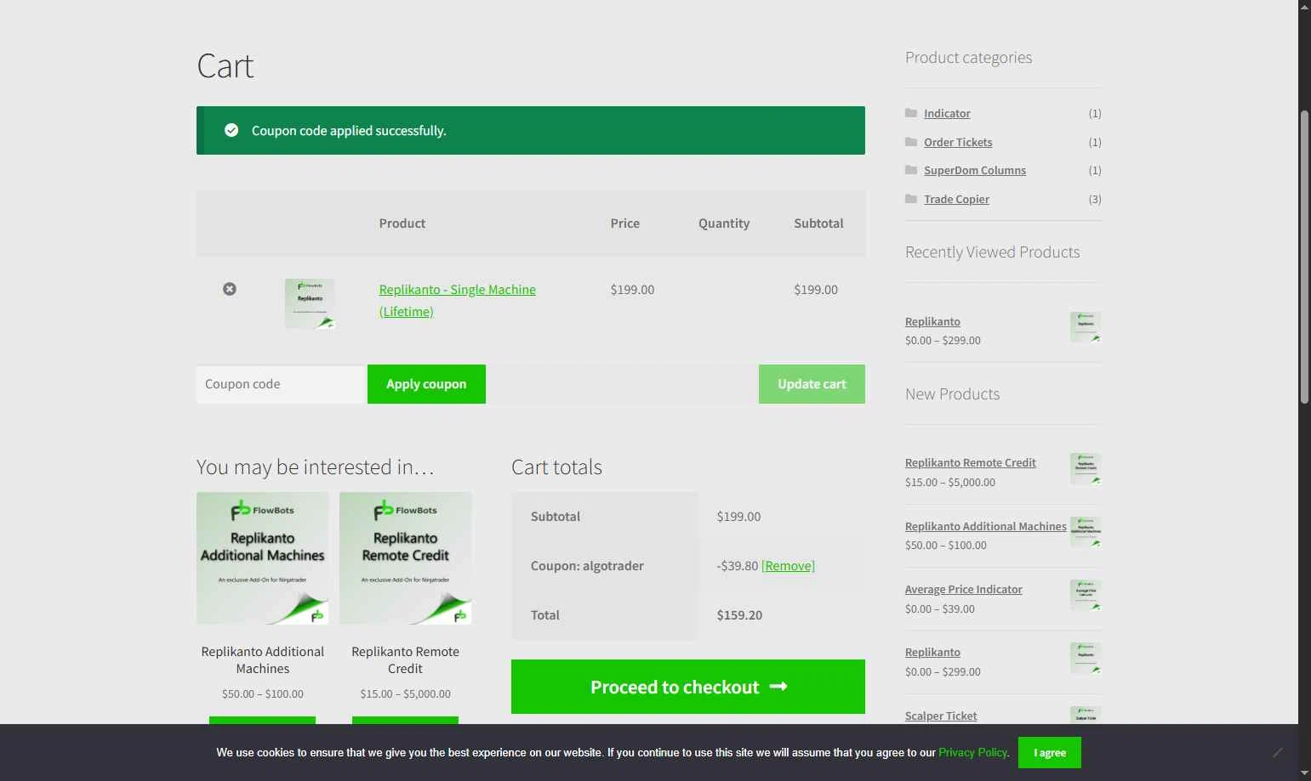The height and width of the screenshot is (781, 1311).
Task: Open the Indicator product category
Action: pyautogui.click(x=947, y=113)
